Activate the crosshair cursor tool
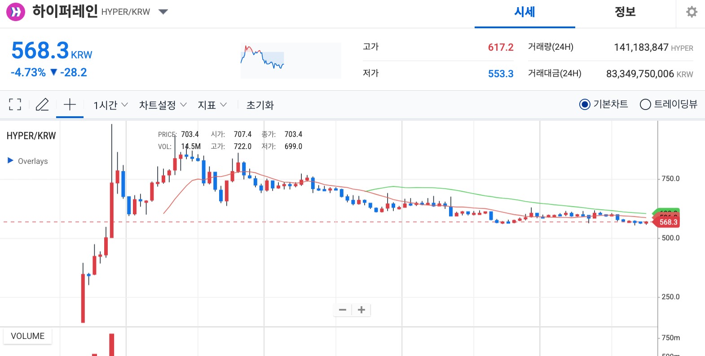Viewport: 705px width, 356px height. tap(70, 105)
